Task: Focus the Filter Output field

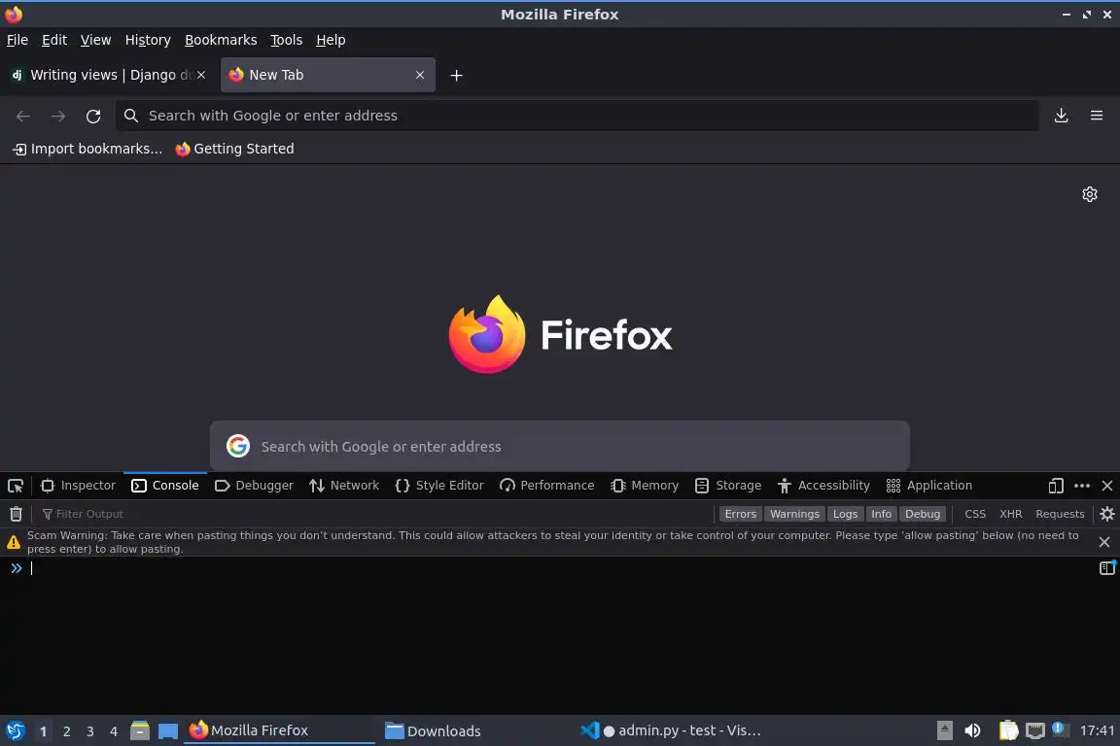Action: point(375,514)
